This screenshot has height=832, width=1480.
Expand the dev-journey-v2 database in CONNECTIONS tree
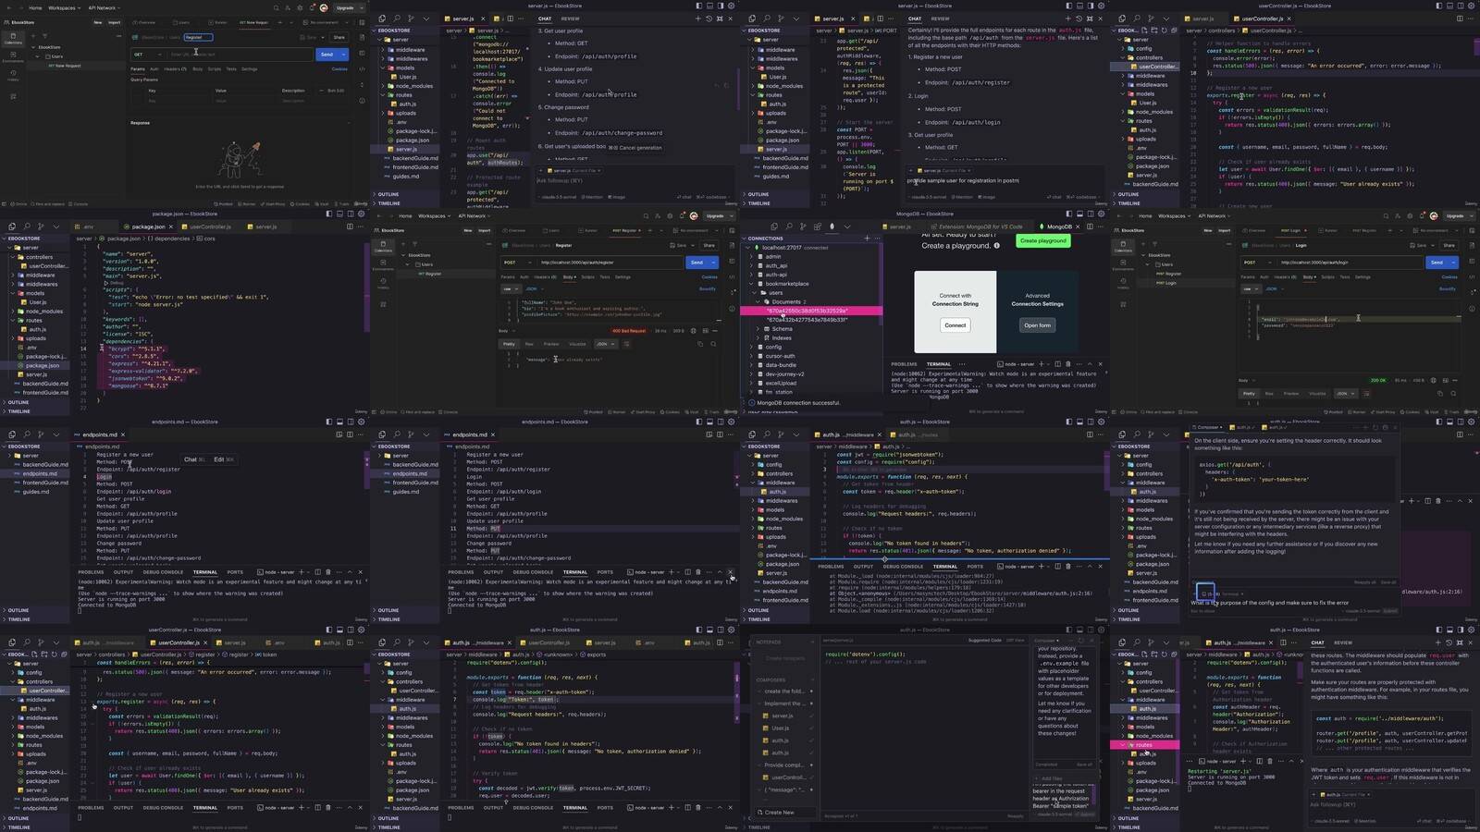(x=752, y=374)
